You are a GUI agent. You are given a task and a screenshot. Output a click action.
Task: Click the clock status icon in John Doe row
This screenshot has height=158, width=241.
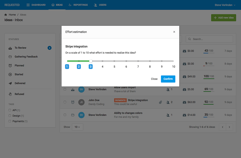(x=73, y=102)
